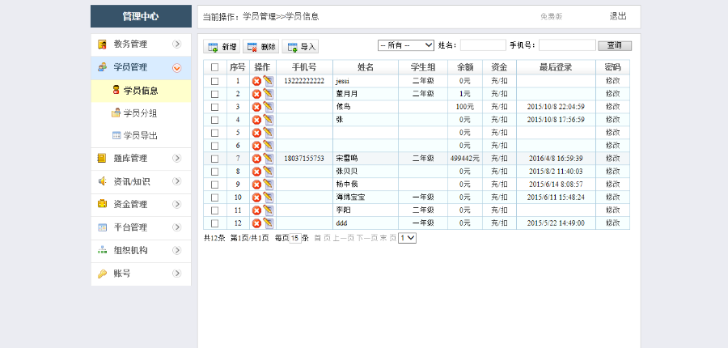Click the 退出 logout link
This screenshot has height=348, width=728.
tap(617, 16)
